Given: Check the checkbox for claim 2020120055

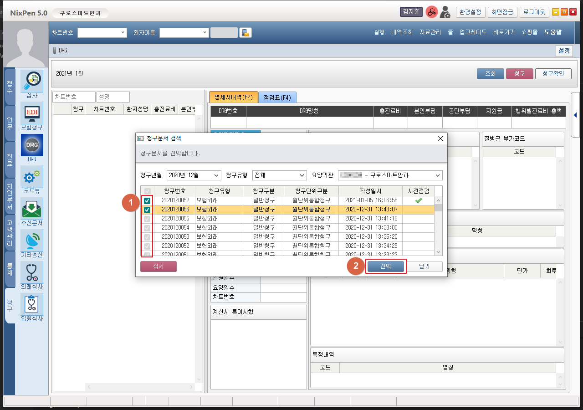Looking at the screenshot, I should (x=147, y=219).
